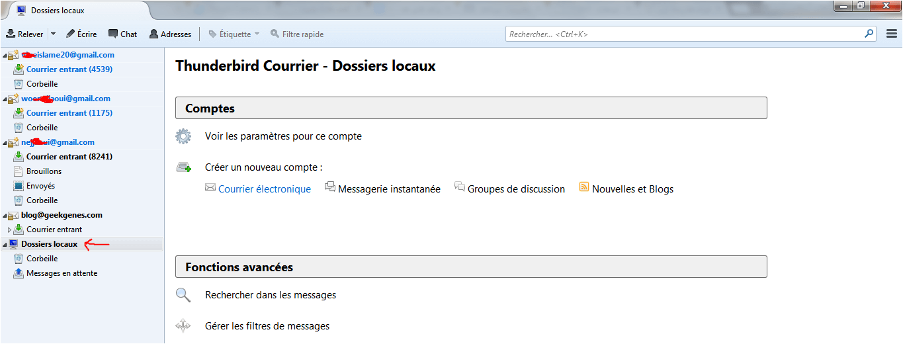Open Courrier entrant (4539) folder
Image resolution: width=903 pixels, height=344 pixels.
(x=69, y=69)
